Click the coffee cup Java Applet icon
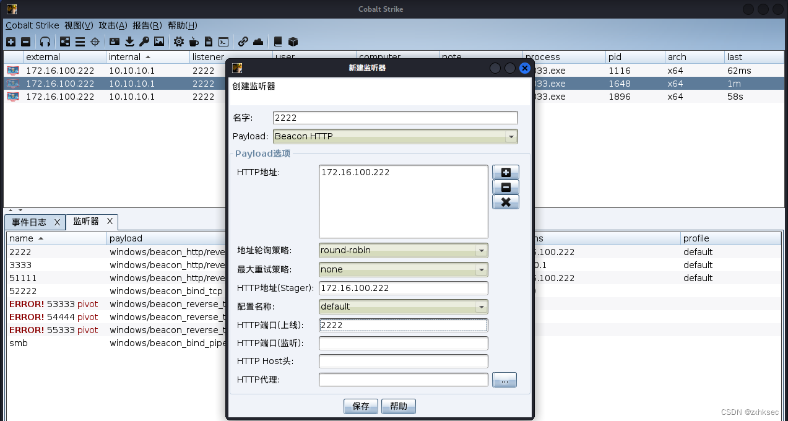The width and height of the screenshot is (788, 421). [x=194, y=41]
